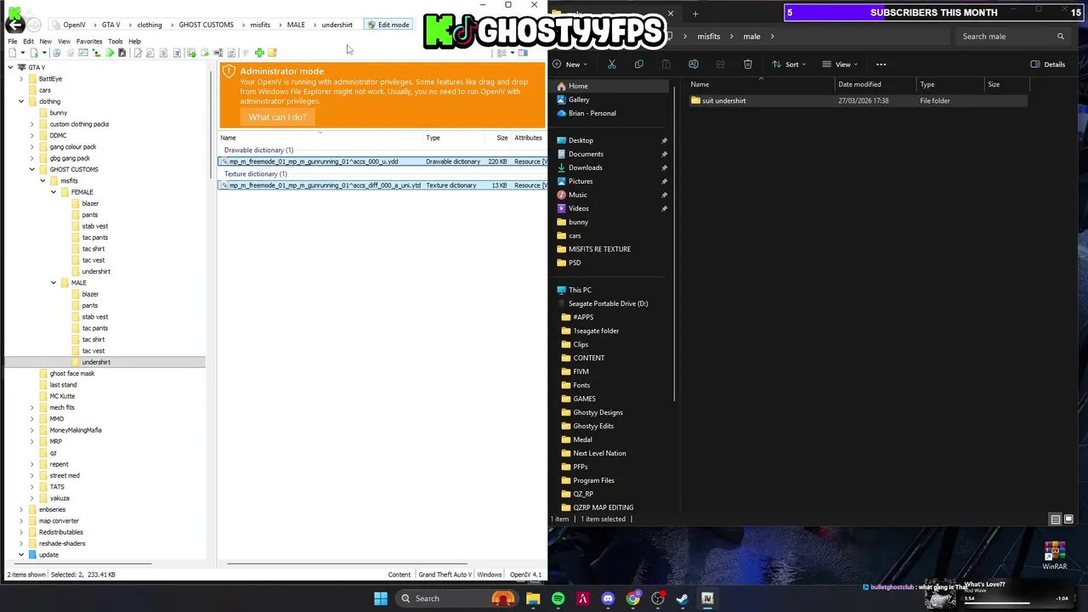Switch to details view icon in Explorer status bar
This screenshot has height=612, width=1088.
[x=1055, y=519]
